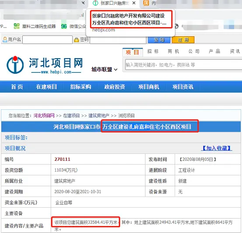Click the project number 270111
Screen dimensions: 242x233
click(x=62, y=159)
